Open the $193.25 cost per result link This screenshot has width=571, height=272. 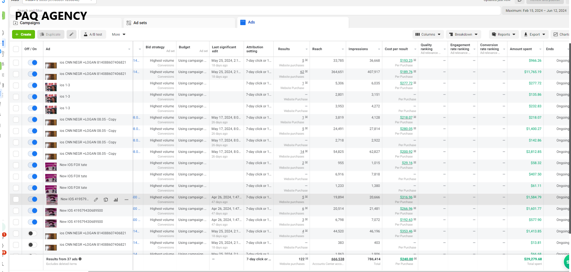click(x=406, y=61)
